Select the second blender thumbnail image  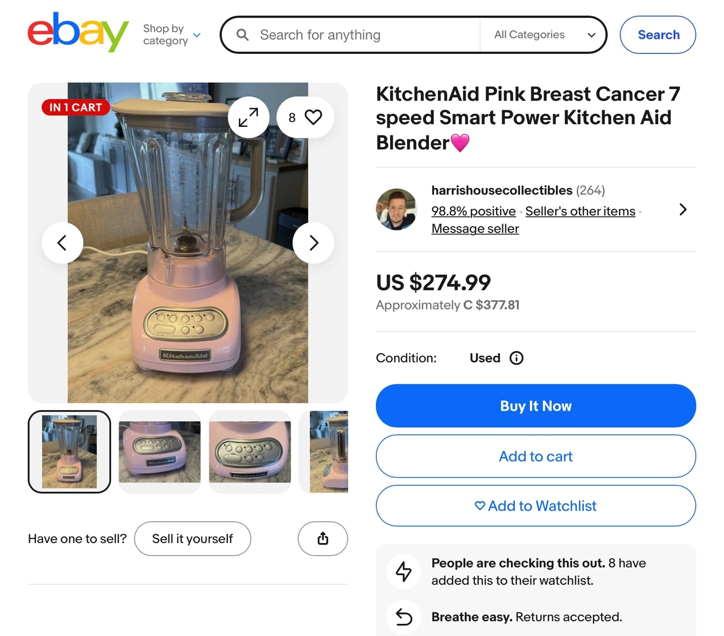point(159,451)
